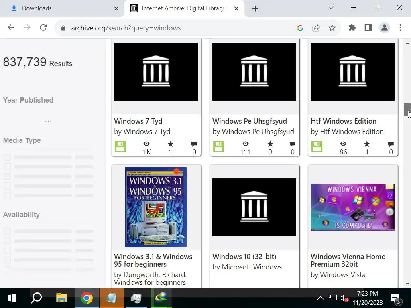Screen dimensions: 411x308
Task: Bookmark this page with star icon
Action: click(332, 28)
